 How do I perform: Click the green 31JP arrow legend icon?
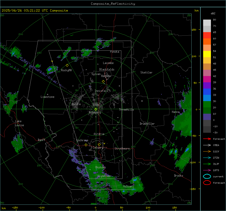coord(207,164)
